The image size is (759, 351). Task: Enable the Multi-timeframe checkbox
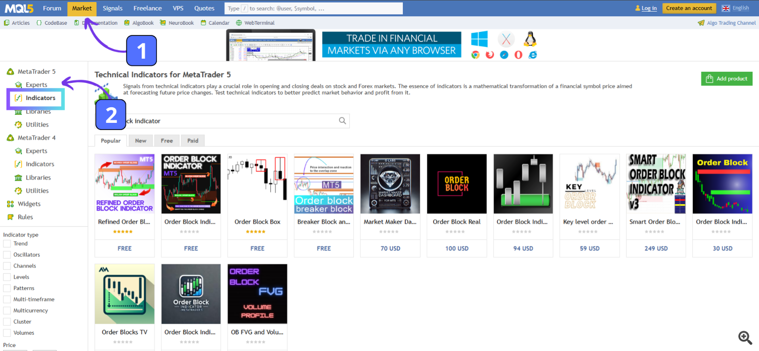[x=7, y=299]
